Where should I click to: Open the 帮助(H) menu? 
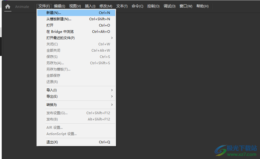pos(202,6)
